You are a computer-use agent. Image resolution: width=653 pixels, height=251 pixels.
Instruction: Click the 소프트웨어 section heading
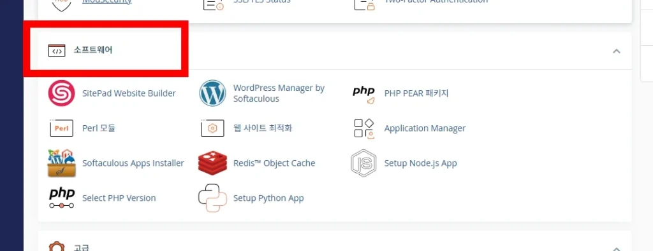pyautogui.click(x=93, y=50)
